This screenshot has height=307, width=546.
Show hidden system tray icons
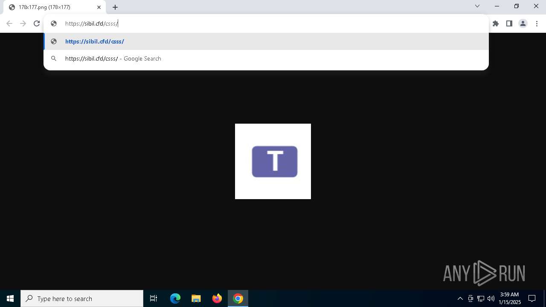point(460,298)
